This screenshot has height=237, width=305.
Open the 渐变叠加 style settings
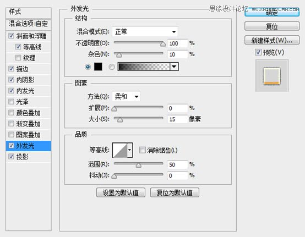(x=29, y=124)
